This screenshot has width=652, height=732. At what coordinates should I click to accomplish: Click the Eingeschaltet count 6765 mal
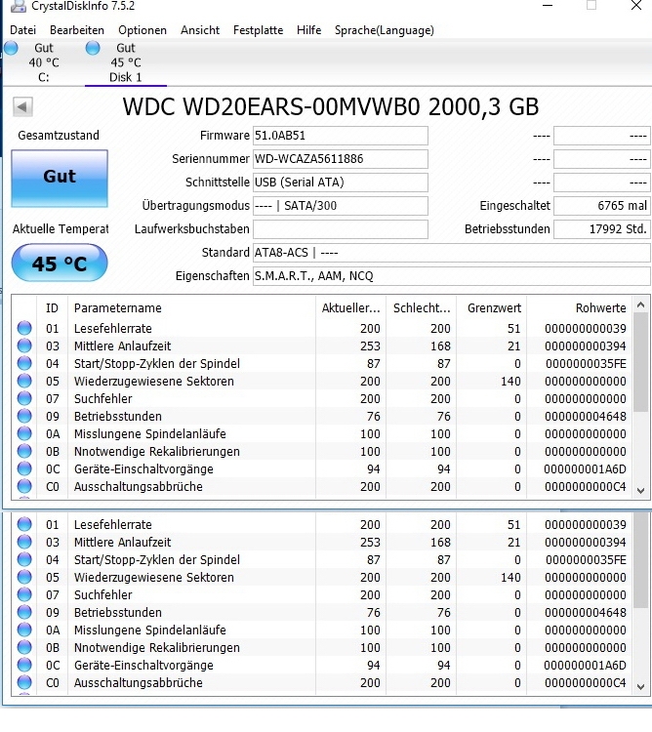coord(601,206)
